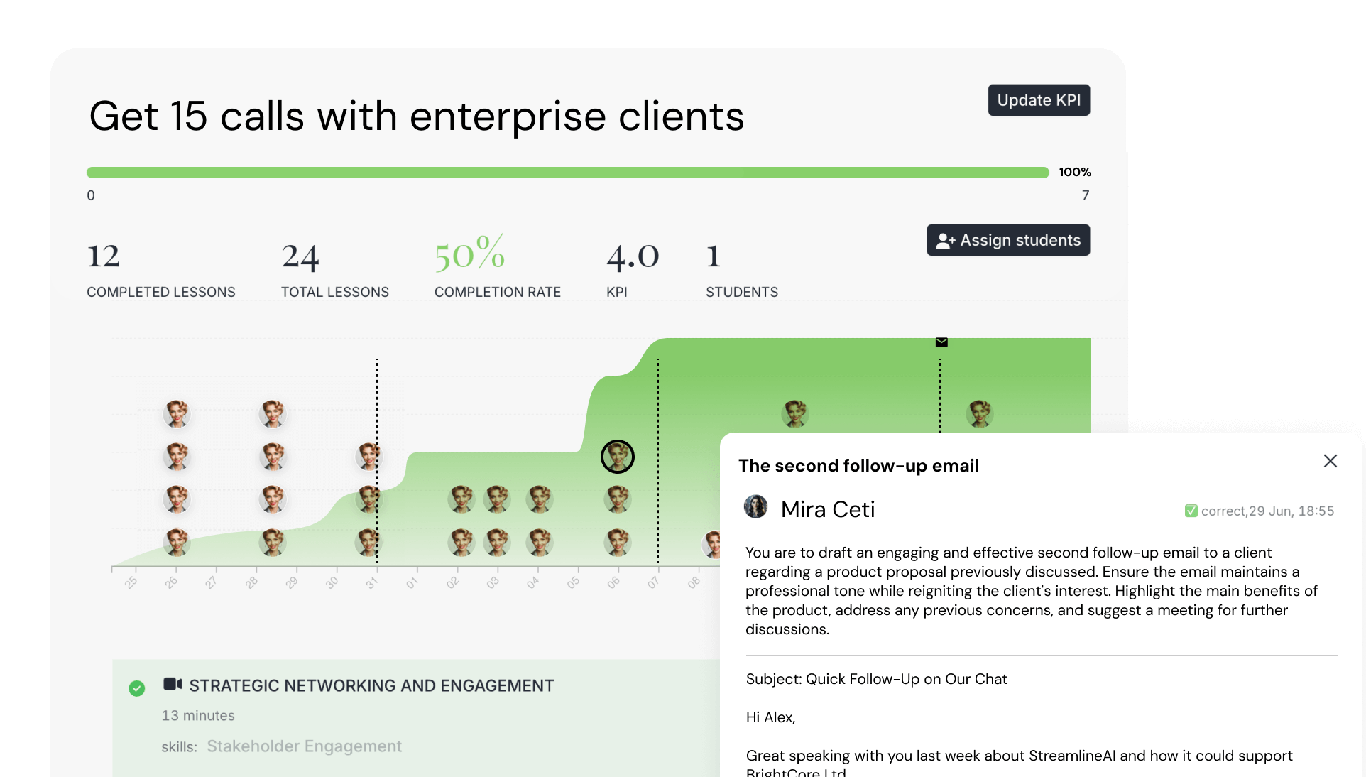Image resolution: width=1366 pixels, height=777 pixels.
Task: Click the green KPI progress bar
Action: [x=567, y=173]
